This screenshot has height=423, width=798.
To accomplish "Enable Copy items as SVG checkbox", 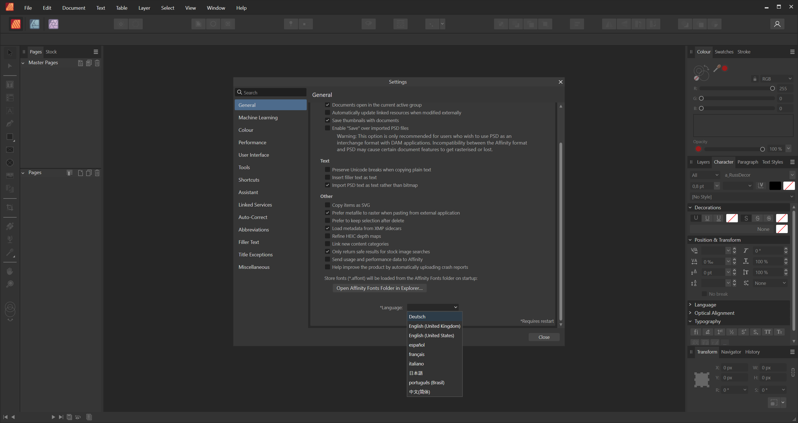I will pos(327,205).
